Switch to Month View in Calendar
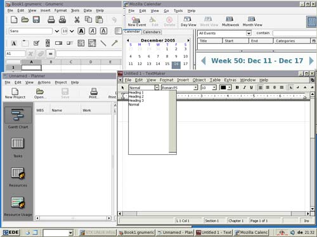 (252, 21)
